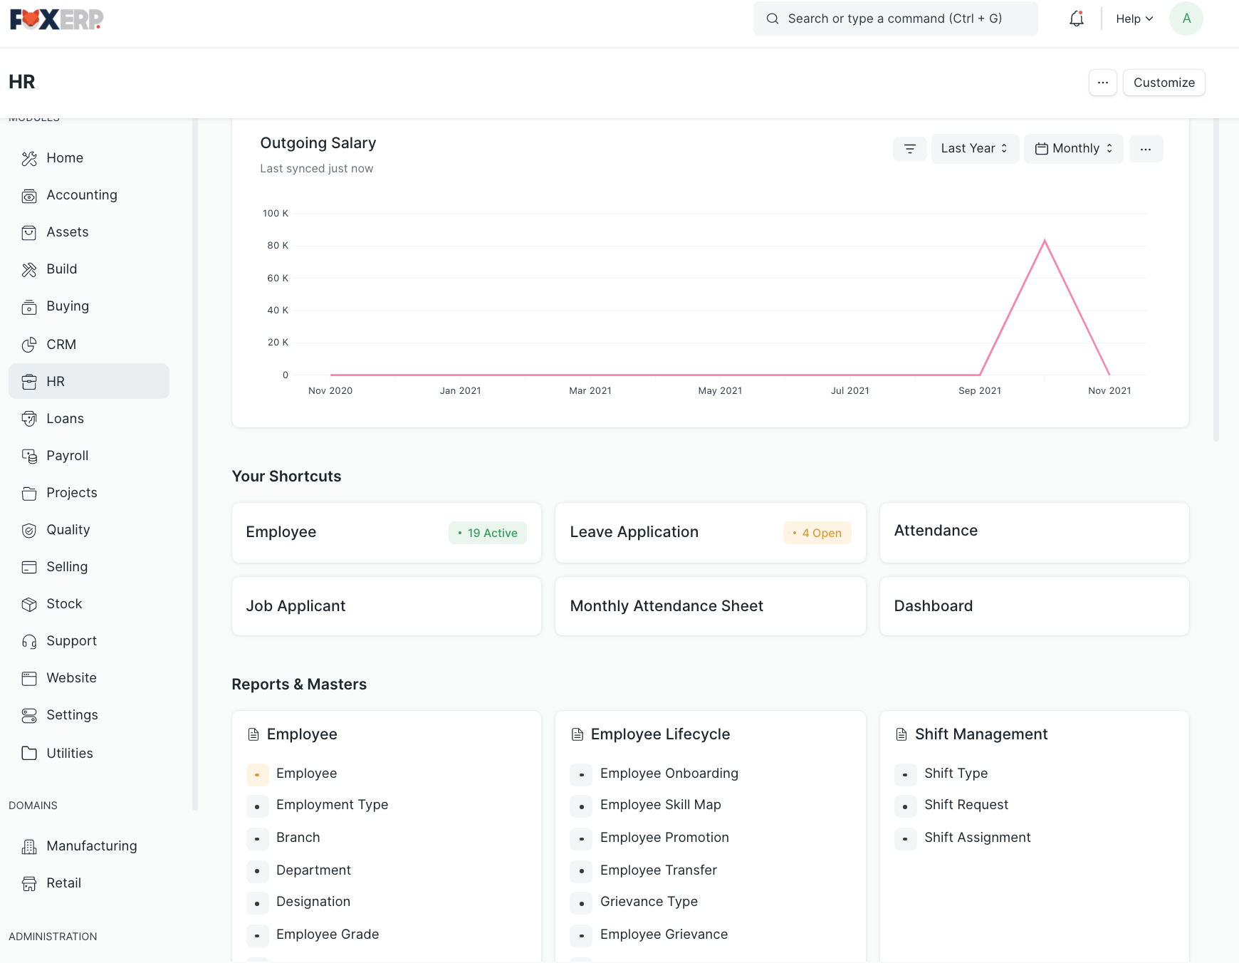
Task: Open Employee Promotion link
Action: (x=664, y=838)
